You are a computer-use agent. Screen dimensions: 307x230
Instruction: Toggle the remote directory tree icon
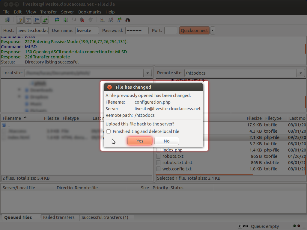tap(37, 20)
